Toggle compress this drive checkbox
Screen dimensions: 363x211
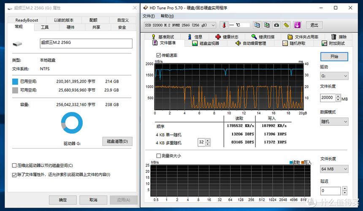point(14,165)
